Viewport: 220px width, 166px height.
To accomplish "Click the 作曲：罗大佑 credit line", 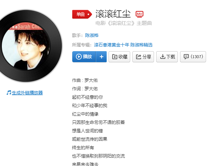I will tap(85, 80).
